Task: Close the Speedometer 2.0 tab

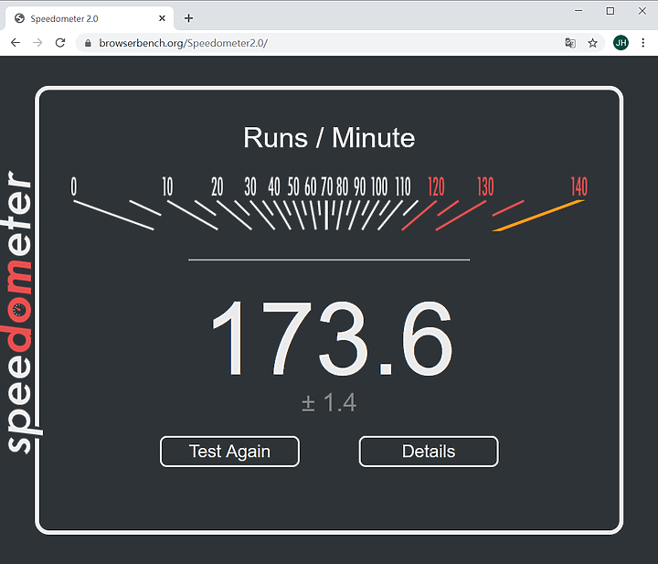Action: [162, 18]
